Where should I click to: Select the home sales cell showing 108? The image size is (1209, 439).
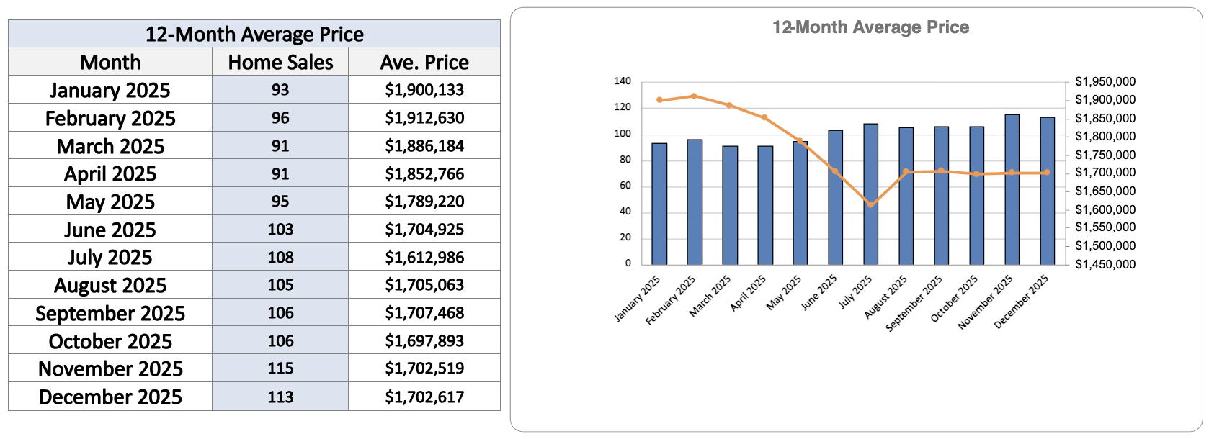[x=280, y=258]
